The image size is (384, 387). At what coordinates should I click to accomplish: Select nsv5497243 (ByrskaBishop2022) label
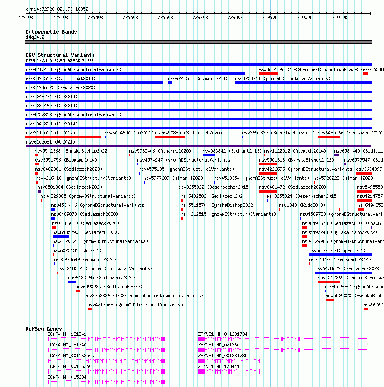pyautogui.click(x=340, y=232)
